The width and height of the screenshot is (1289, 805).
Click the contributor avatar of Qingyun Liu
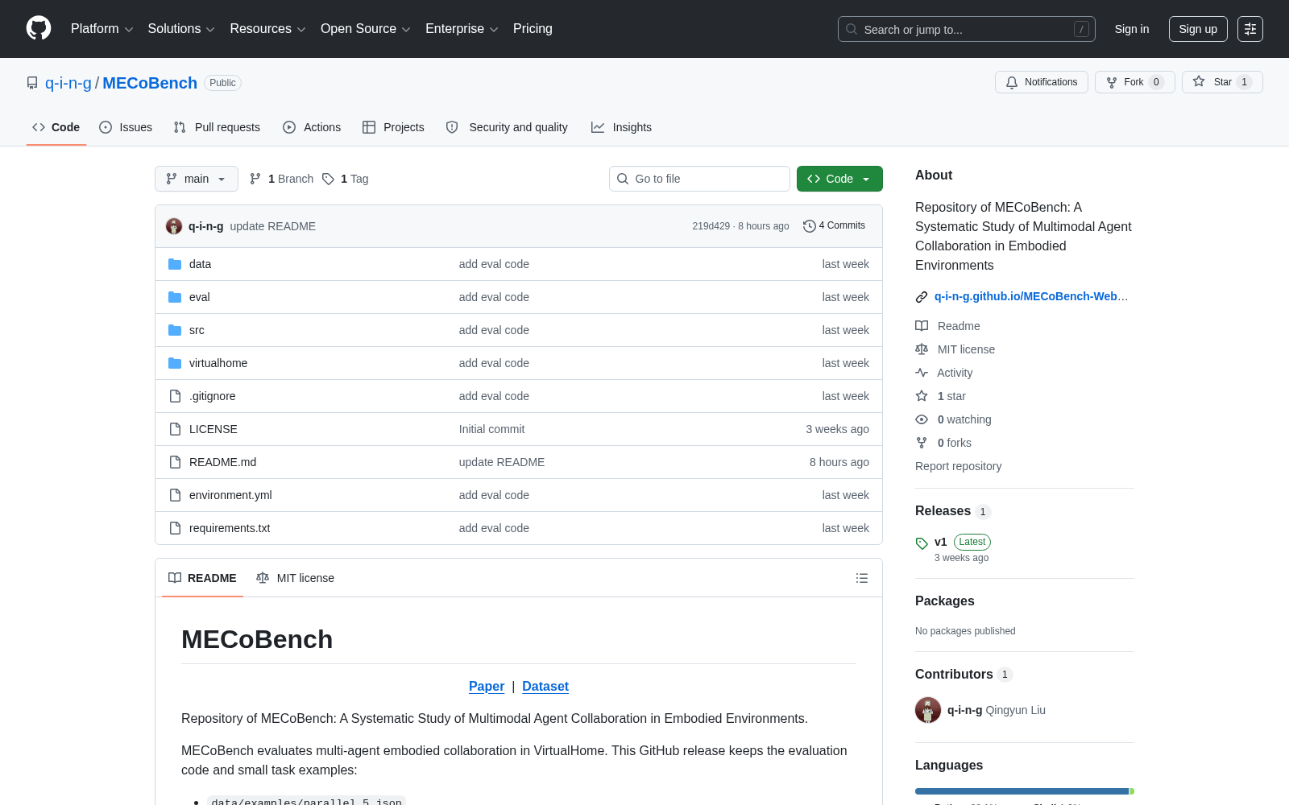point(928,710)
